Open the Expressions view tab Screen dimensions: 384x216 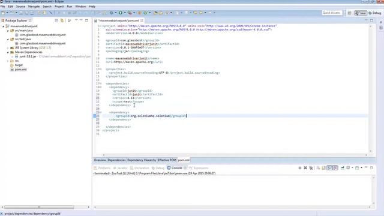199,168
